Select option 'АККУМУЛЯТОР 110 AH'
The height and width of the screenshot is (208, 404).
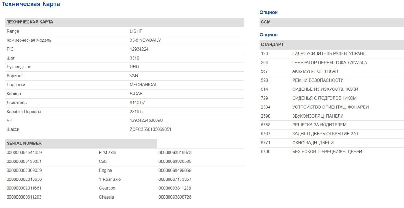(315, 71)
